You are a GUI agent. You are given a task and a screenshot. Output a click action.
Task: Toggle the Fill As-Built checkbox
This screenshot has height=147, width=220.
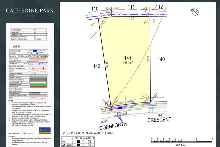[x=90, y=141]
